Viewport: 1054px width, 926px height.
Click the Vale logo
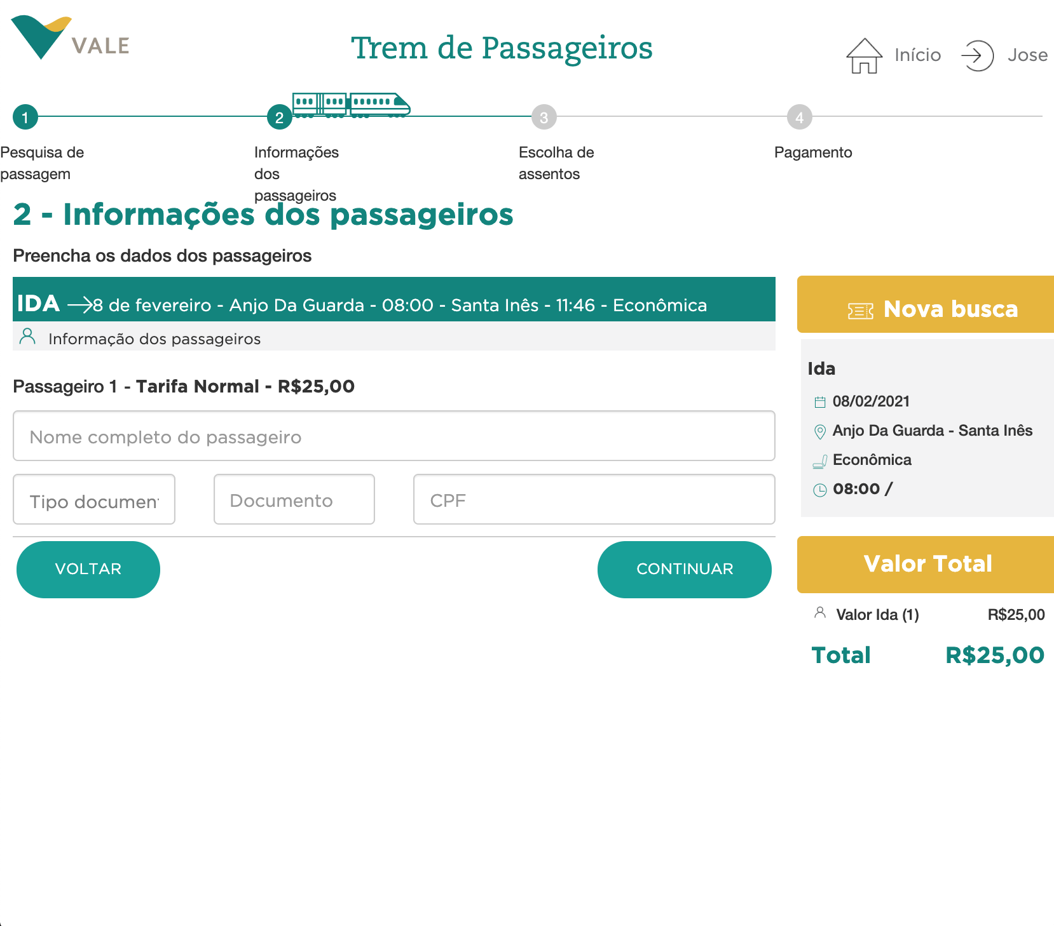70,39
